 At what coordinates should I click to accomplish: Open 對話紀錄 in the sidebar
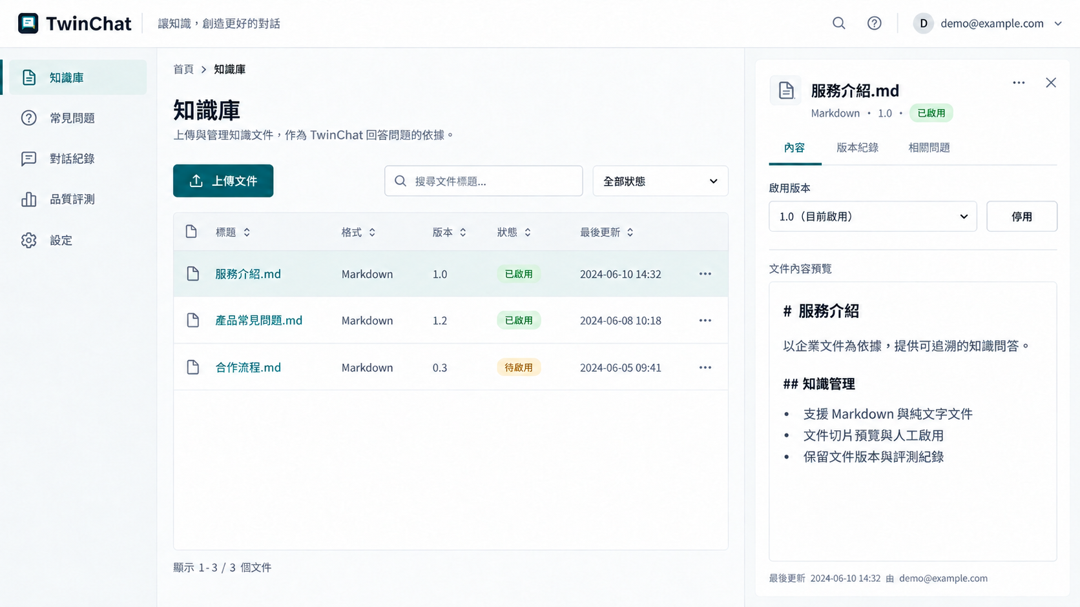78,159
